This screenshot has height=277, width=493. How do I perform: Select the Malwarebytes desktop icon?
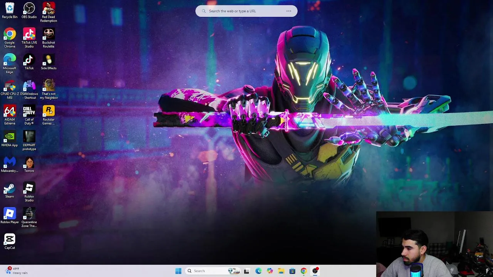(x=10, y=165)
